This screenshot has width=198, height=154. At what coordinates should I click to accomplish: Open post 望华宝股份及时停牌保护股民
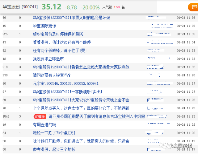(58, 34)
